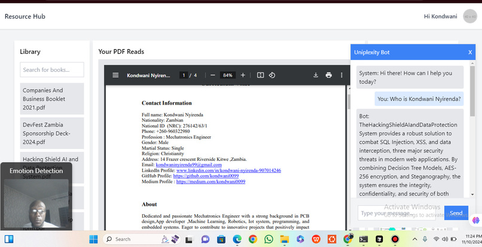Open Microsoft Store from the taskbar

point(221,239)
